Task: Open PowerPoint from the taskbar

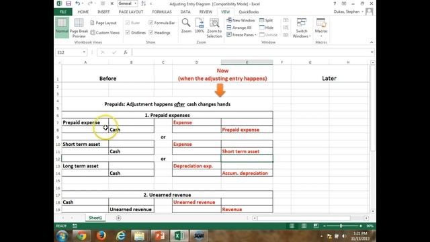Action: (x=159, y=236)
